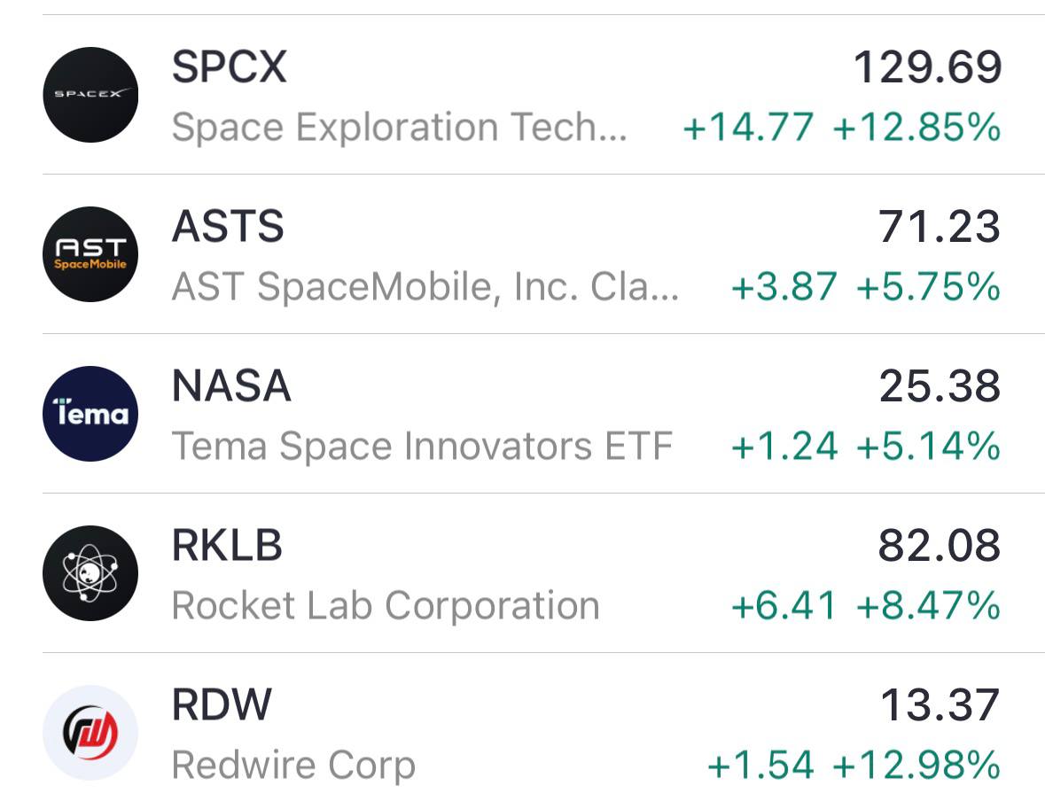Tap the RKLB ticker symbol
This screenshot has width=1045, height=801.
click(227, 545)
